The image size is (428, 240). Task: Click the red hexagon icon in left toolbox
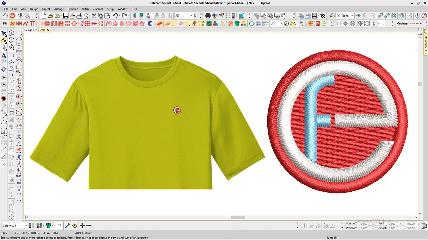(4, 98)
